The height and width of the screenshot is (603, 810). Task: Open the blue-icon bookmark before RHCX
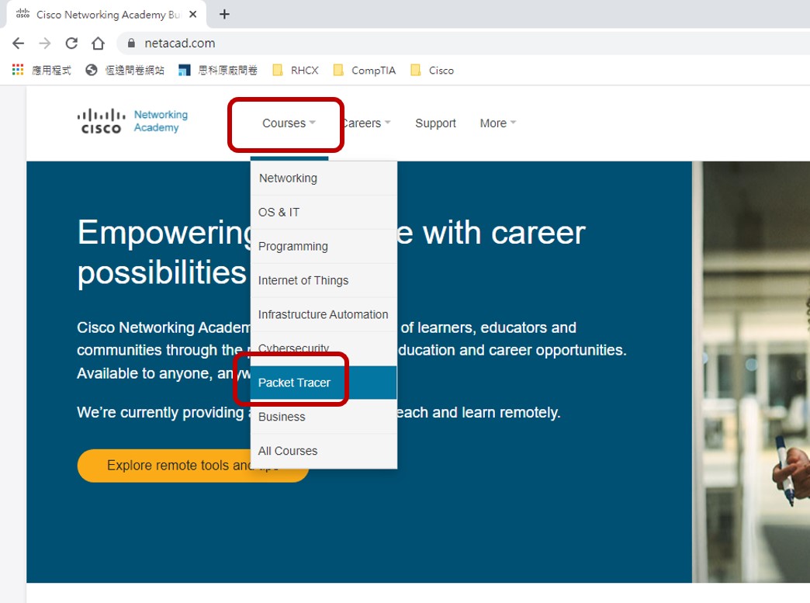pyautogui.click(x=217, y=71)
